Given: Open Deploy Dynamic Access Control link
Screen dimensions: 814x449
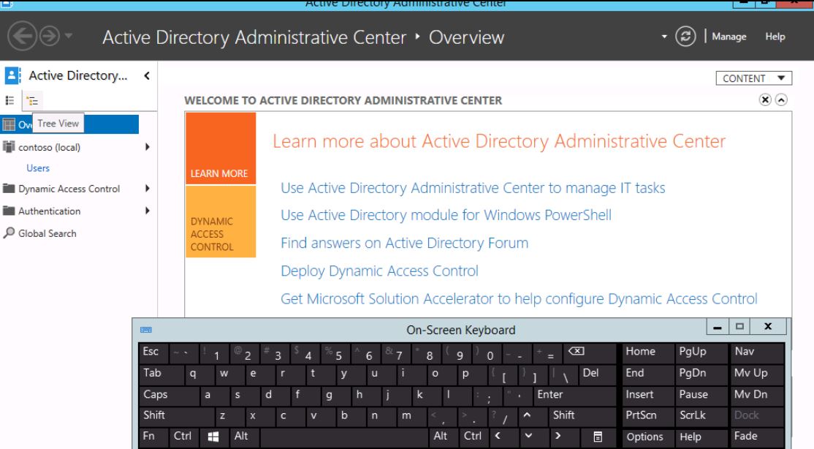Looking at the screenshot, I should point(379,271).
